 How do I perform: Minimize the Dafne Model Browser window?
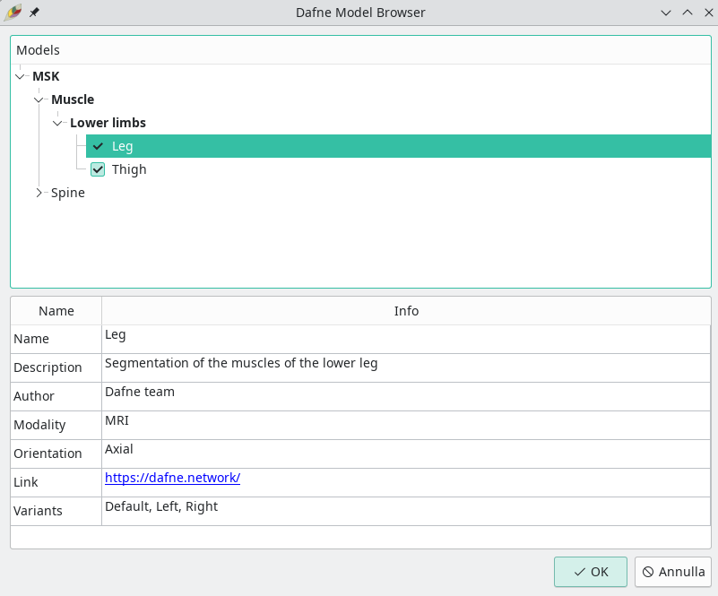[666, 13]
